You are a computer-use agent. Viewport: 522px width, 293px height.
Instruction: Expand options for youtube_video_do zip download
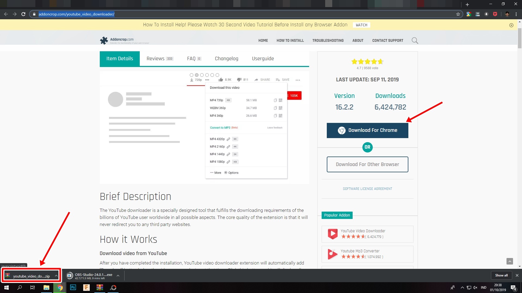pos(56,276)
